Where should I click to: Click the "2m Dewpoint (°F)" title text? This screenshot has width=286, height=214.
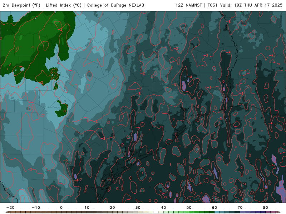pyautogui.click(x=21, y=5)
